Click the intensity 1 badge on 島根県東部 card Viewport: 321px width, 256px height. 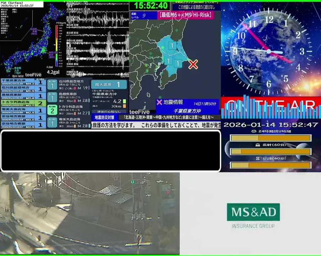point(52,98)
